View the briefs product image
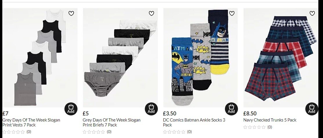The height and width of the screenshot is (138, 323). coord(120,58)
